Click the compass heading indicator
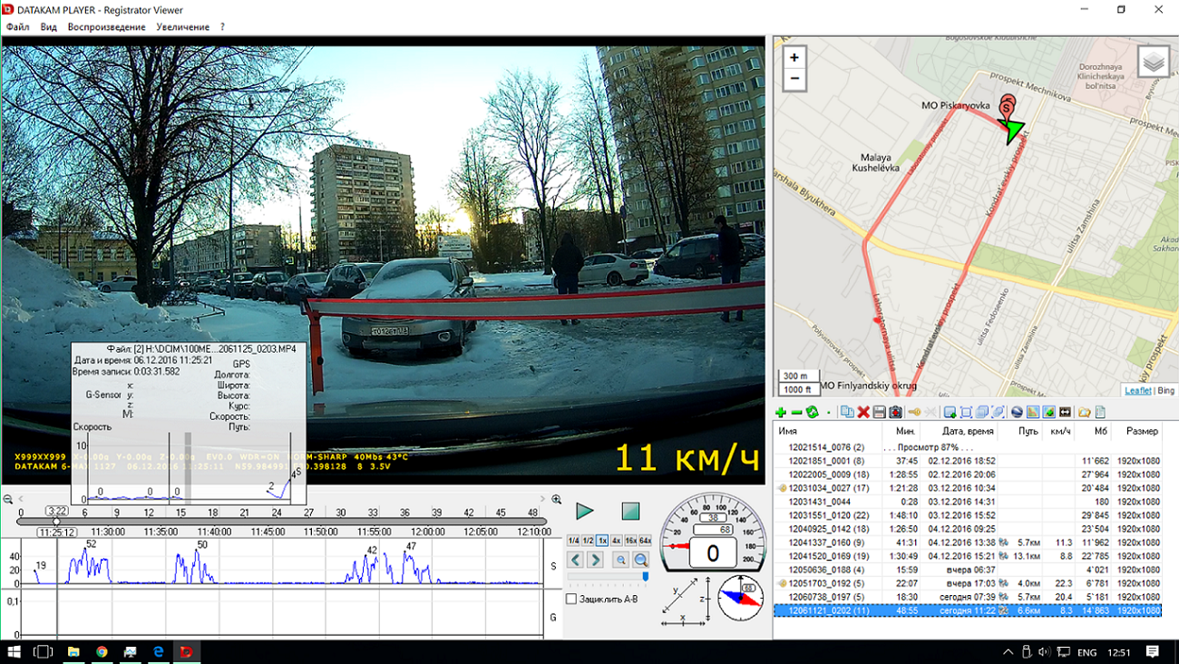 (741, 598)
